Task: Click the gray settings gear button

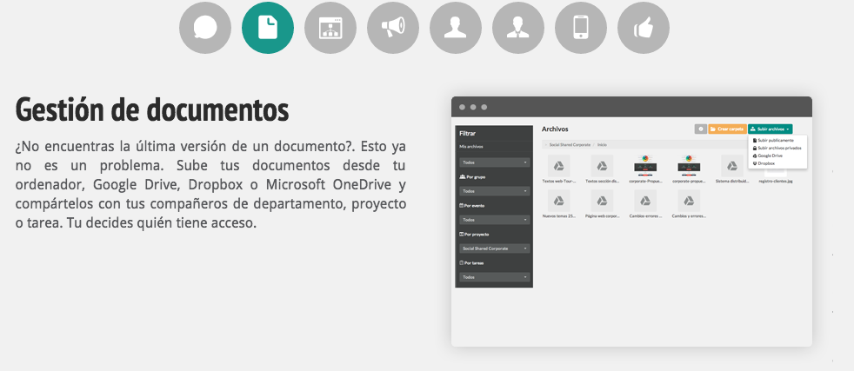Action: coord(700,129)
